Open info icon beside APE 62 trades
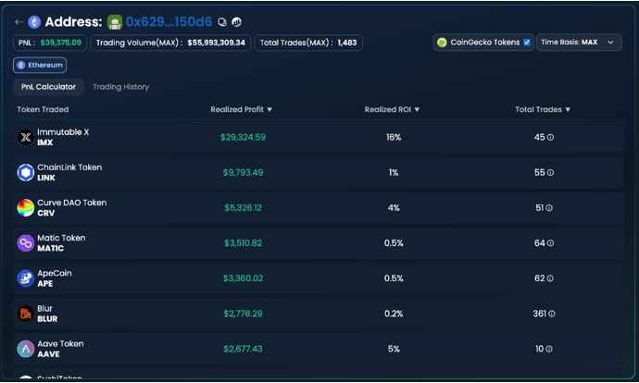 (550, 278)
